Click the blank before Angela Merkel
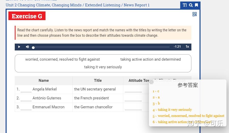Viewport: 229px width, 133px height. click(x=26, y=90)
